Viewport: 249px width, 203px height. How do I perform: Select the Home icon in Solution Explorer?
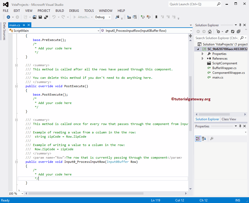(210, 31)
